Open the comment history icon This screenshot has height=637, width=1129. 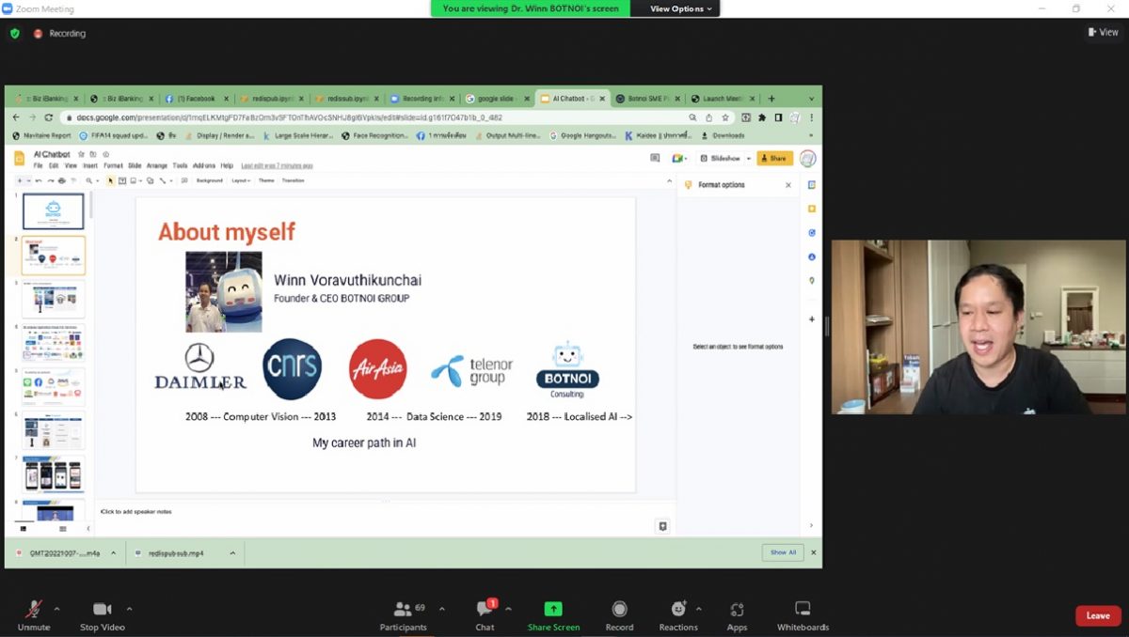click(655, 159)
